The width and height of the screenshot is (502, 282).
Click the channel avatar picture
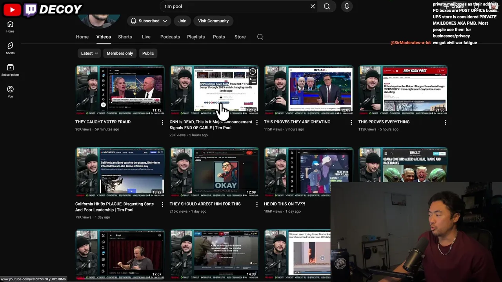click(x=99, y=20)
